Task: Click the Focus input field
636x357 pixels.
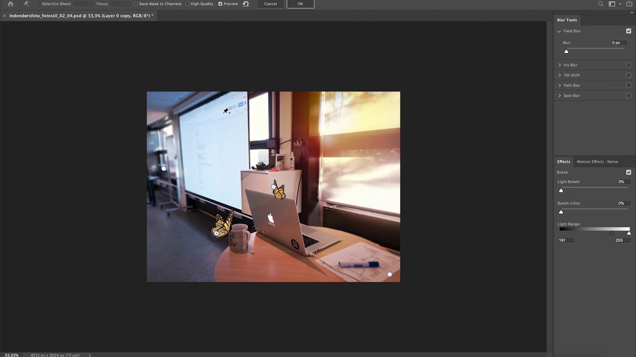Action: (x=117, y=4)
